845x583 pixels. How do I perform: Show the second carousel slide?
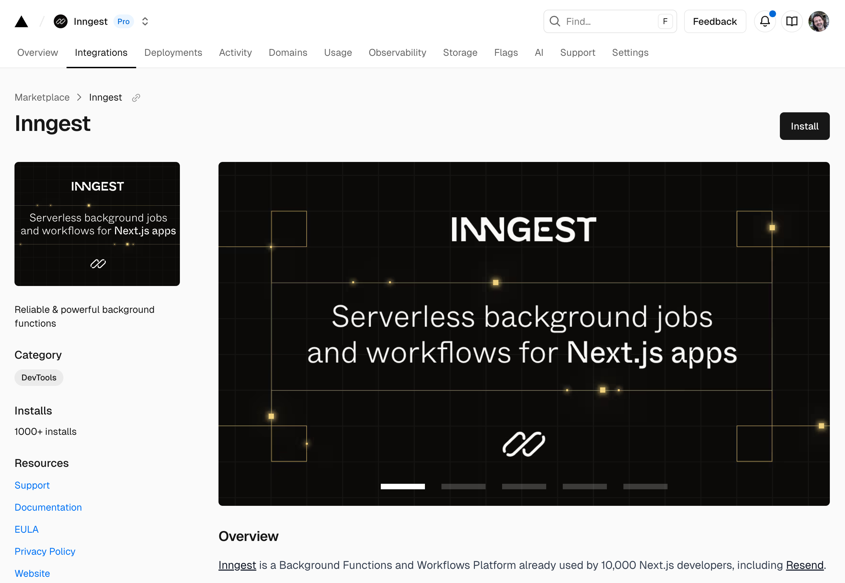pos(463,486)
